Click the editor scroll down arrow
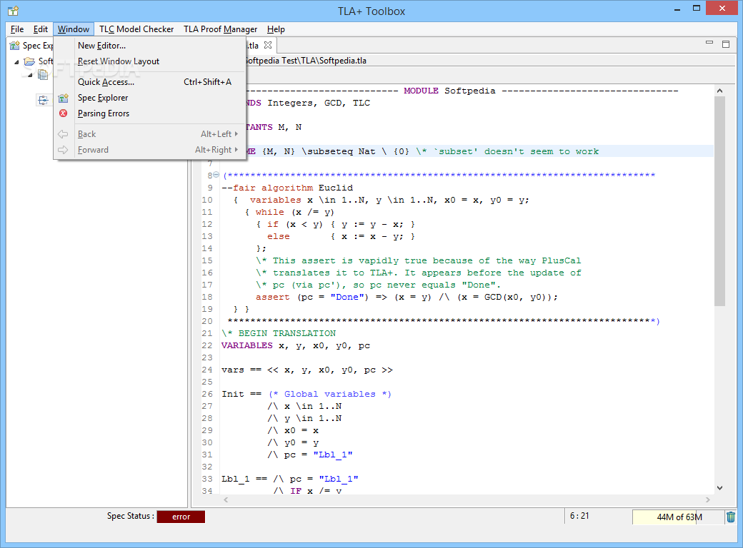Viewport: 743px width, 548px height. 720,488
